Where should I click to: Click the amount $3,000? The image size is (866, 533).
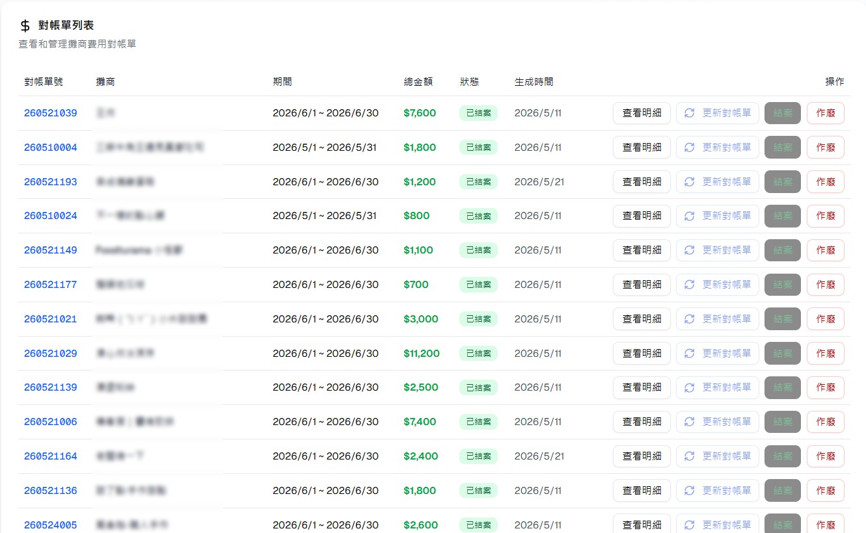click(421, 319)
